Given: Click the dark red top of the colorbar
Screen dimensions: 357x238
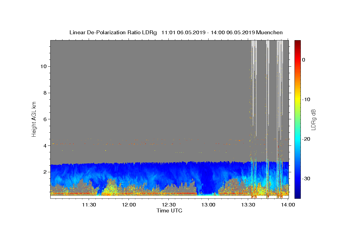Looking at the screenshot, I should click(x=297, y=42).
